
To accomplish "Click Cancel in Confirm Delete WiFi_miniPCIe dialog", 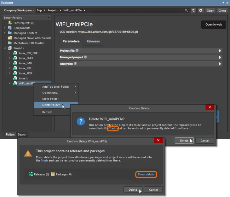I will (x=153, y=190).
